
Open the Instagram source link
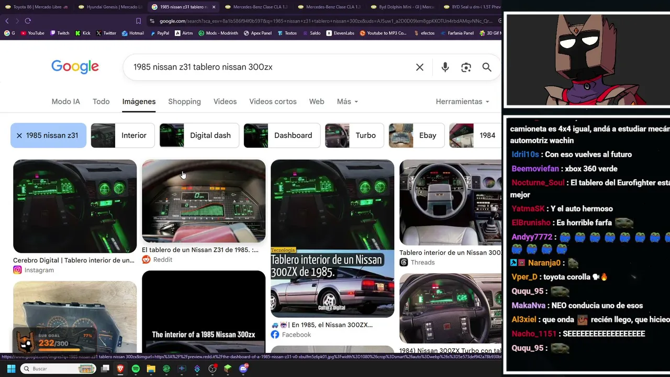34,270
